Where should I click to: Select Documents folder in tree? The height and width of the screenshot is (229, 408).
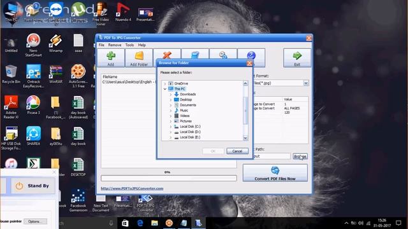click(x=188, y=105)
